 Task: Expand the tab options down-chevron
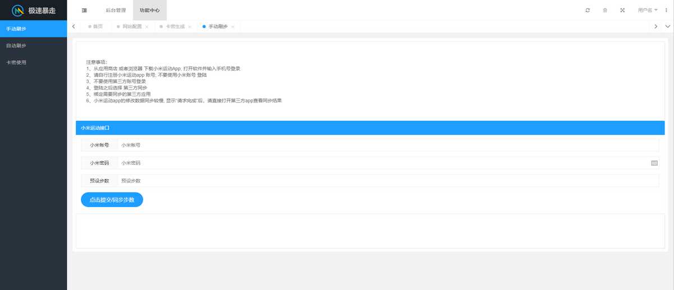(x=668, y=26)
